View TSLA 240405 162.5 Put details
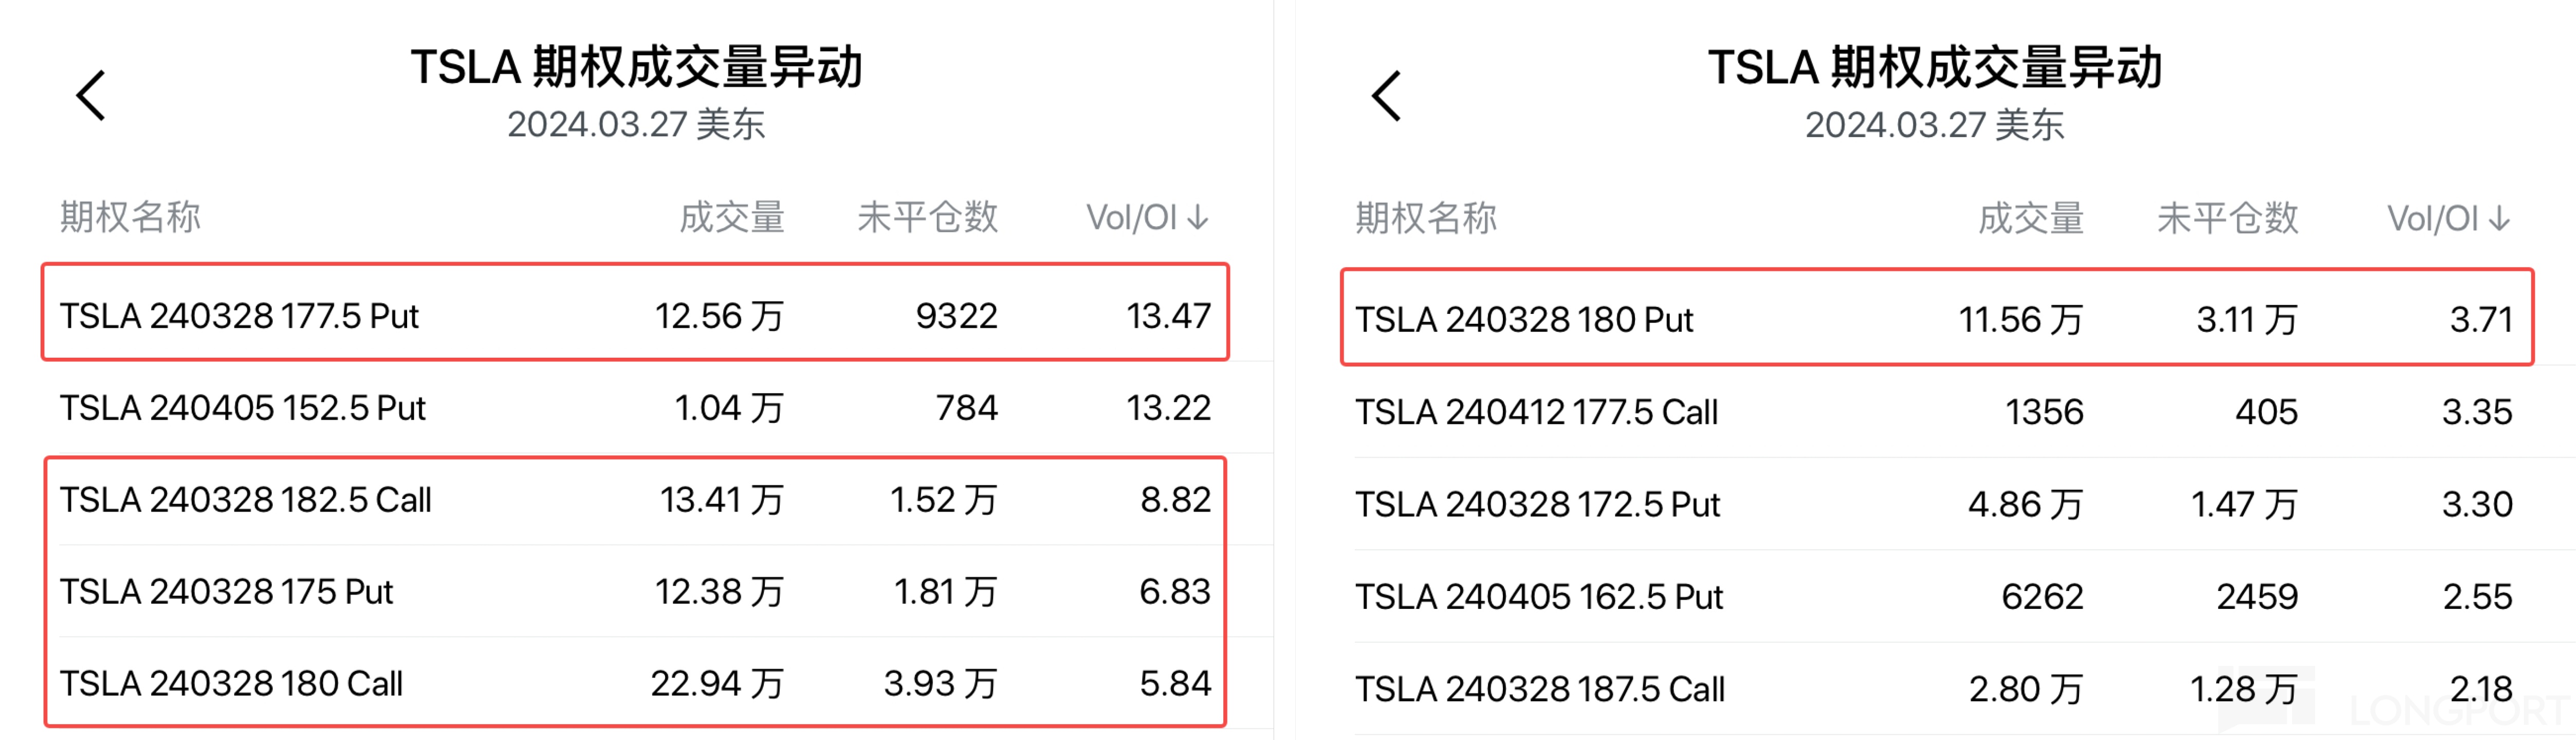 [1539, 597]
